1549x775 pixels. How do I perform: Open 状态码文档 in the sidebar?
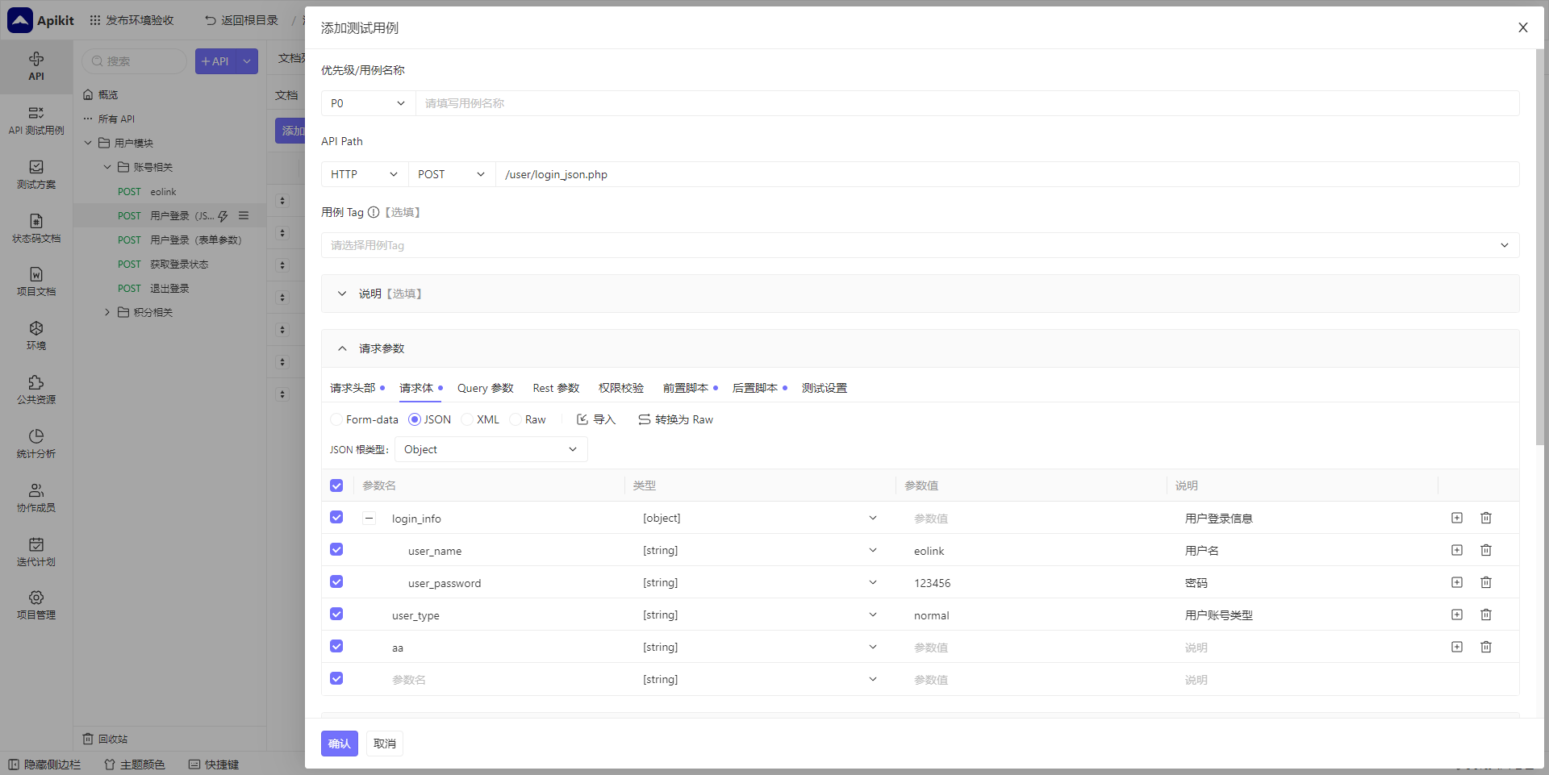click(x=36, y=228)
